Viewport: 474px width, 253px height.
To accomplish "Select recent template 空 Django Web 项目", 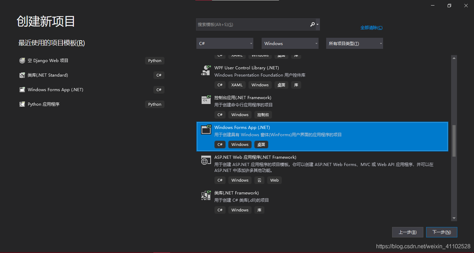I will click(x=91, y=60).
